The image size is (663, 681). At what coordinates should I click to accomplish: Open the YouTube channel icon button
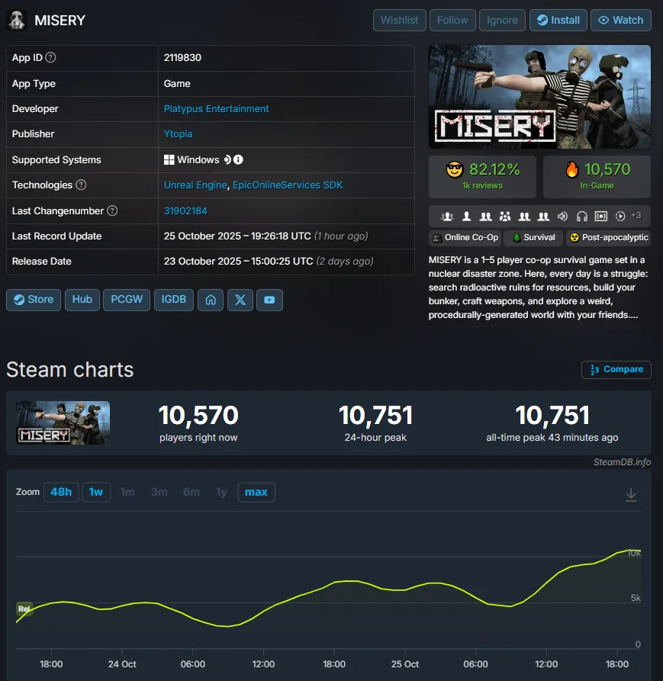[x=269, y=300]
